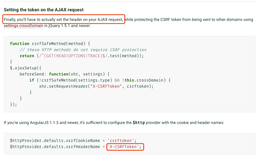Click the heading Setting the token on AJAX request
This screenshot has height=162, width=266.
44,10
